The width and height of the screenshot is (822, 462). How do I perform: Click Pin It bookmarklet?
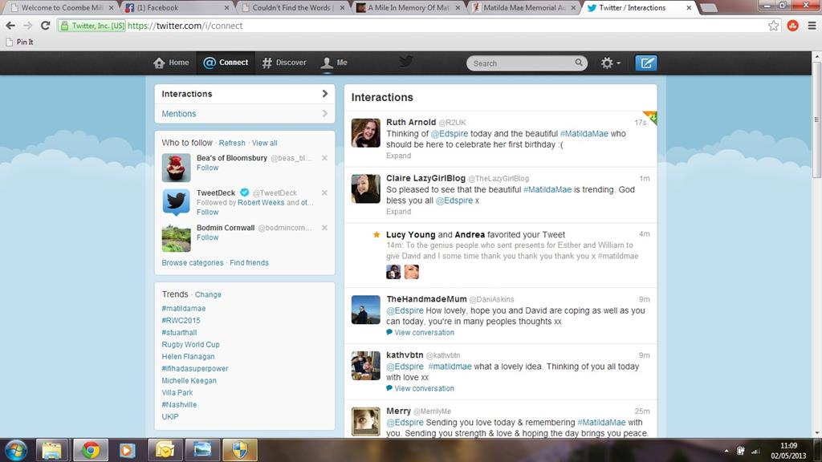click(19, 42)
